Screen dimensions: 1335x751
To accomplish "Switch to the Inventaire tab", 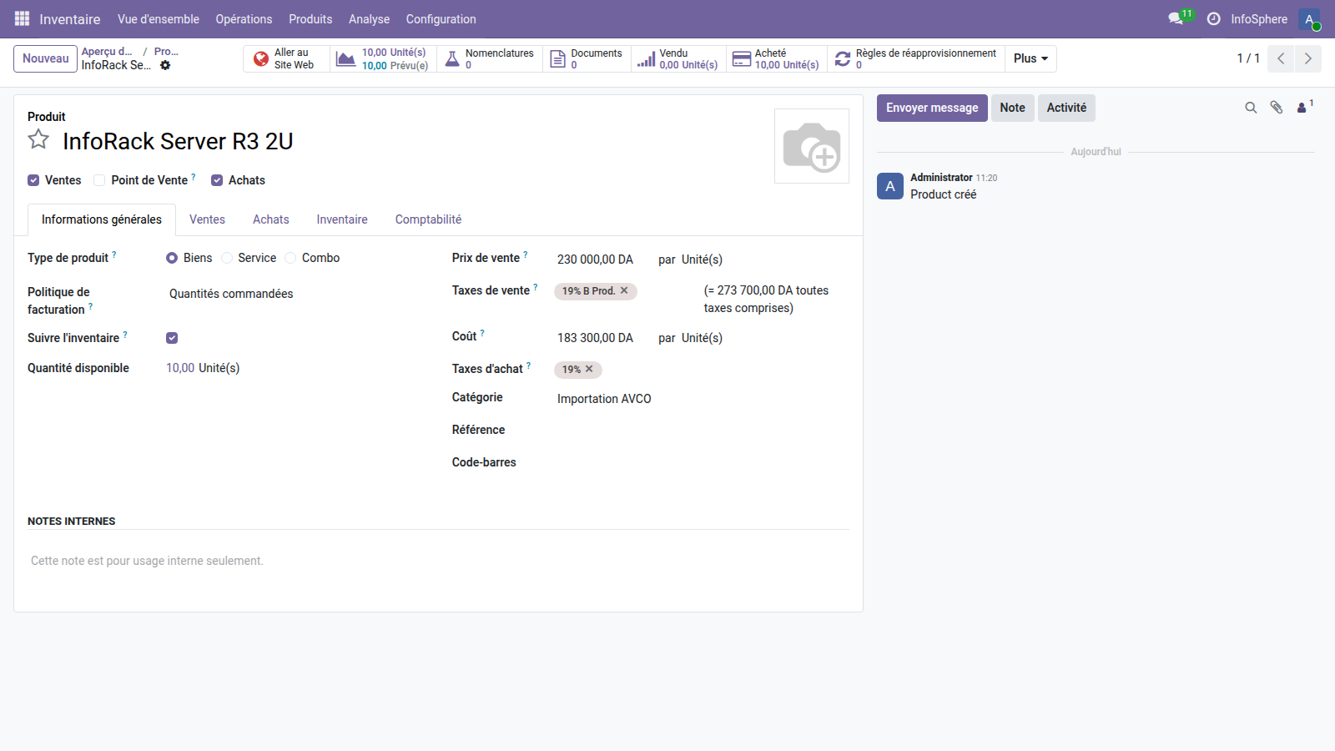I will point(342,219).
